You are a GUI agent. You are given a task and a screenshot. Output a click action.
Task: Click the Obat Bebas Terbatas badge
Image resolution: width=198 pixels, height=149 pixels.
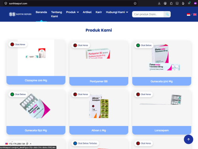(x=85, y=143)
